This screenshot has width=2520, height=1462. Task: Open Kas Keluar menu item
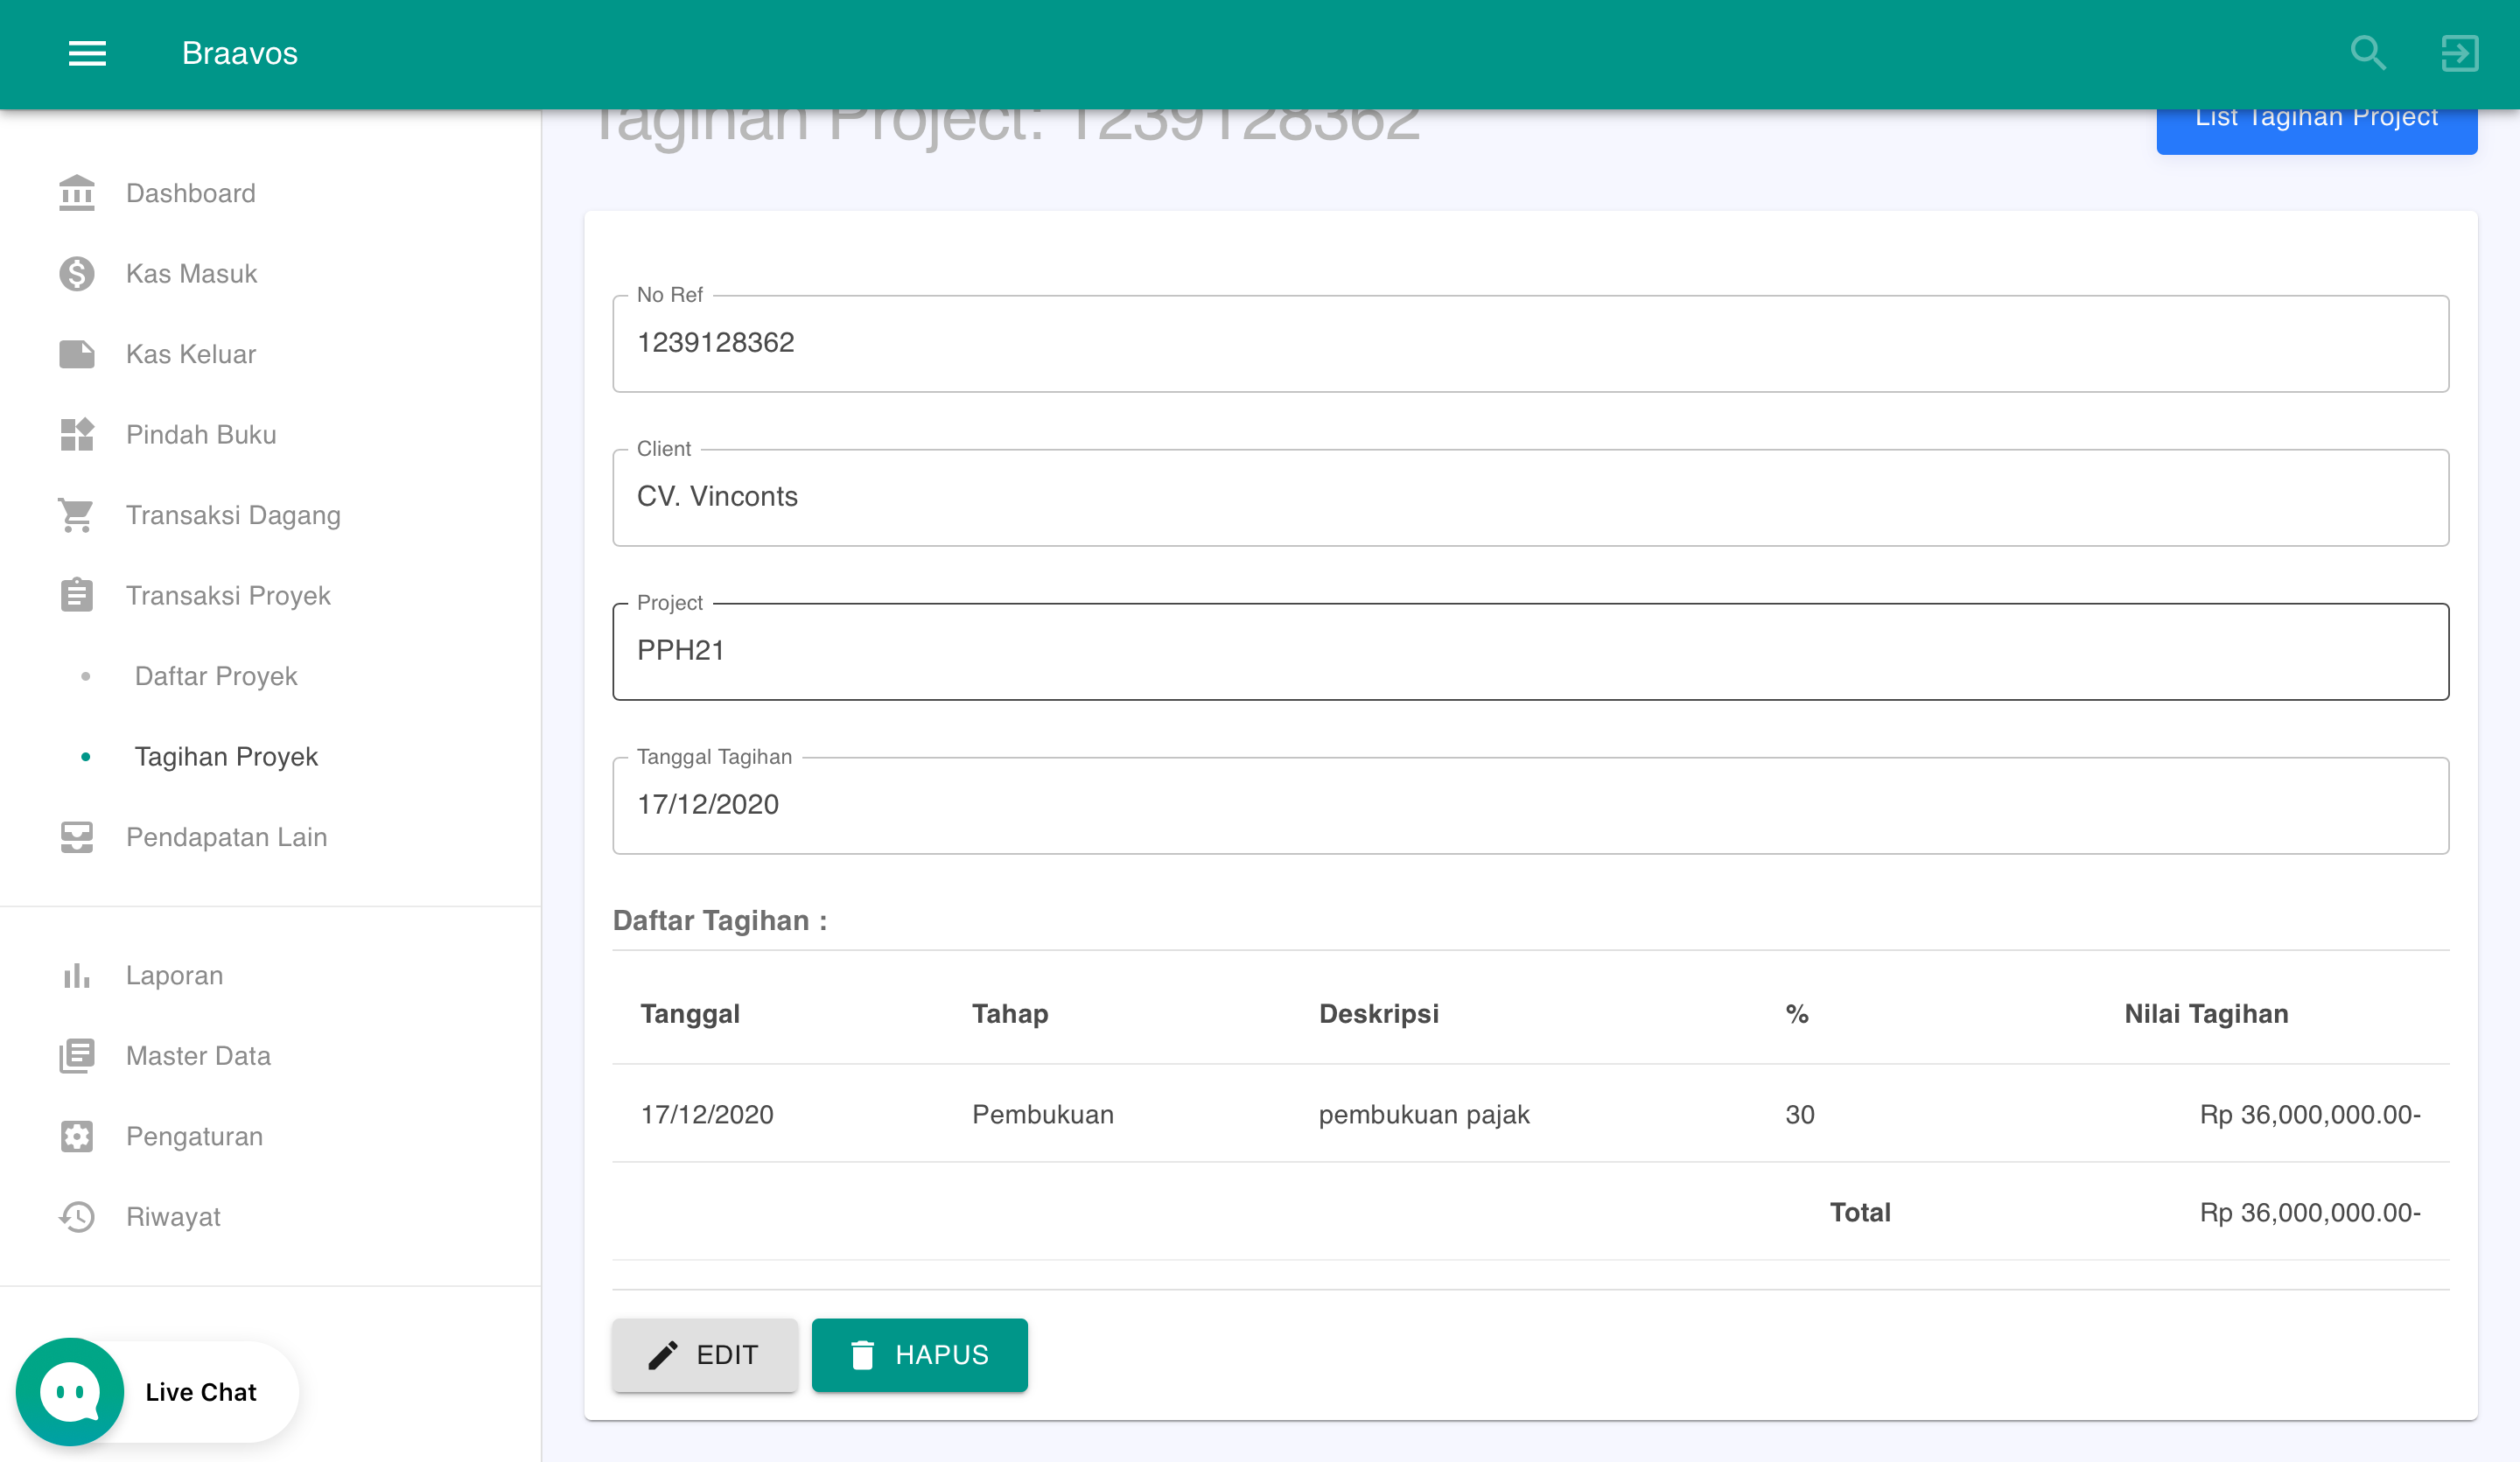(x=190, y=354)
